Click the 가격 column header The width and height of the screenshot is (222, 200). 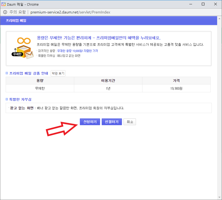(x=176, y=81)
